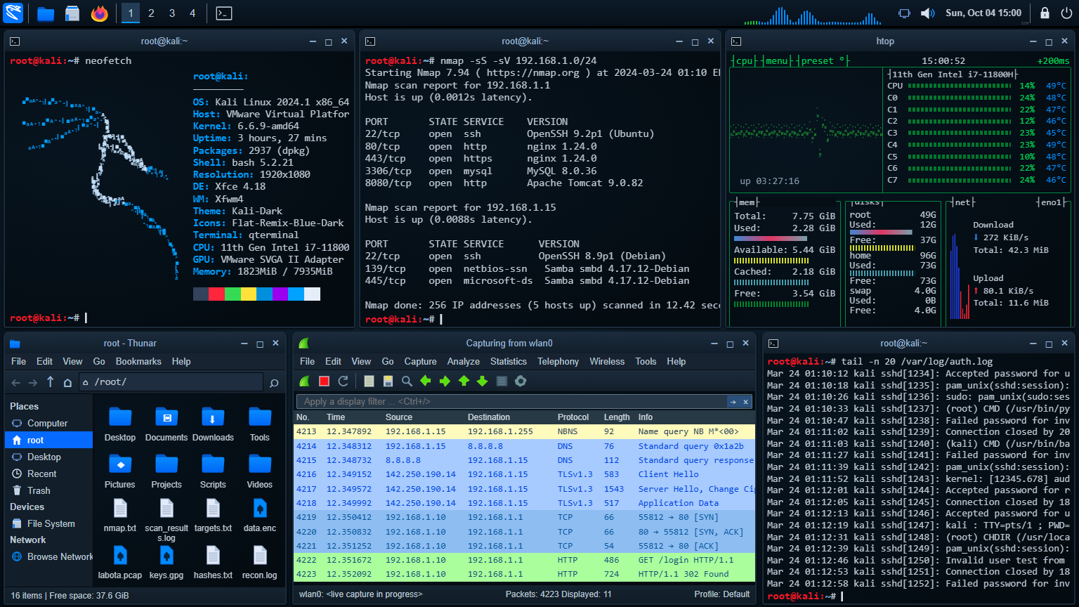This screenshot has width=1079, height=607.
Task: Click the lock screen icon in the panel
Action: [x=1045, y=13]
